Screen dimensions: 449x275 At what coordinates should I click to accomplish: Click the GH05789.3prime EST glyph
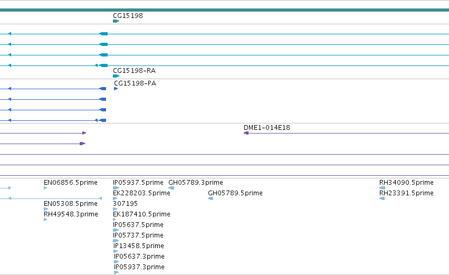(x=171, y=188)
